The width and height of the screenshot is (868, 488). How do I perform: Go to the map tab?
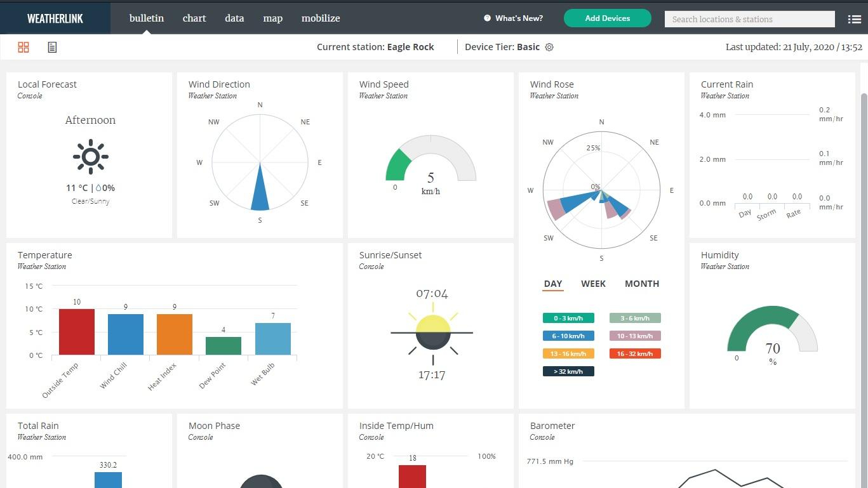272,18
